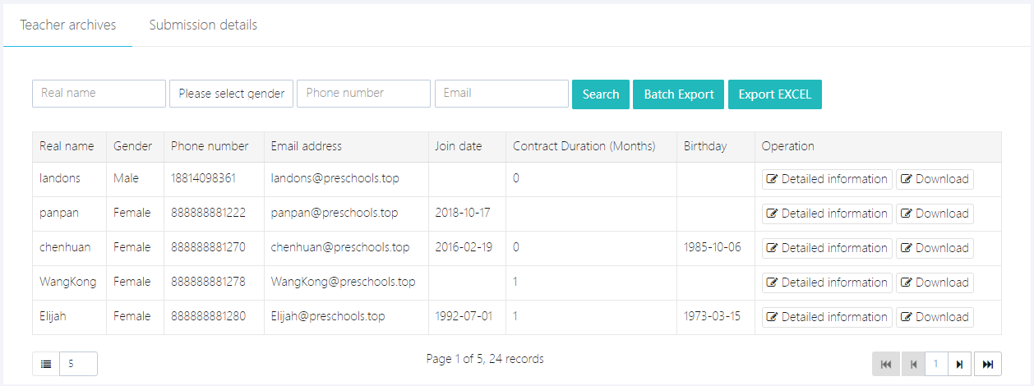1034x386 pixels.
Task: Go to previous page using pagination icon
Action: 912,364
